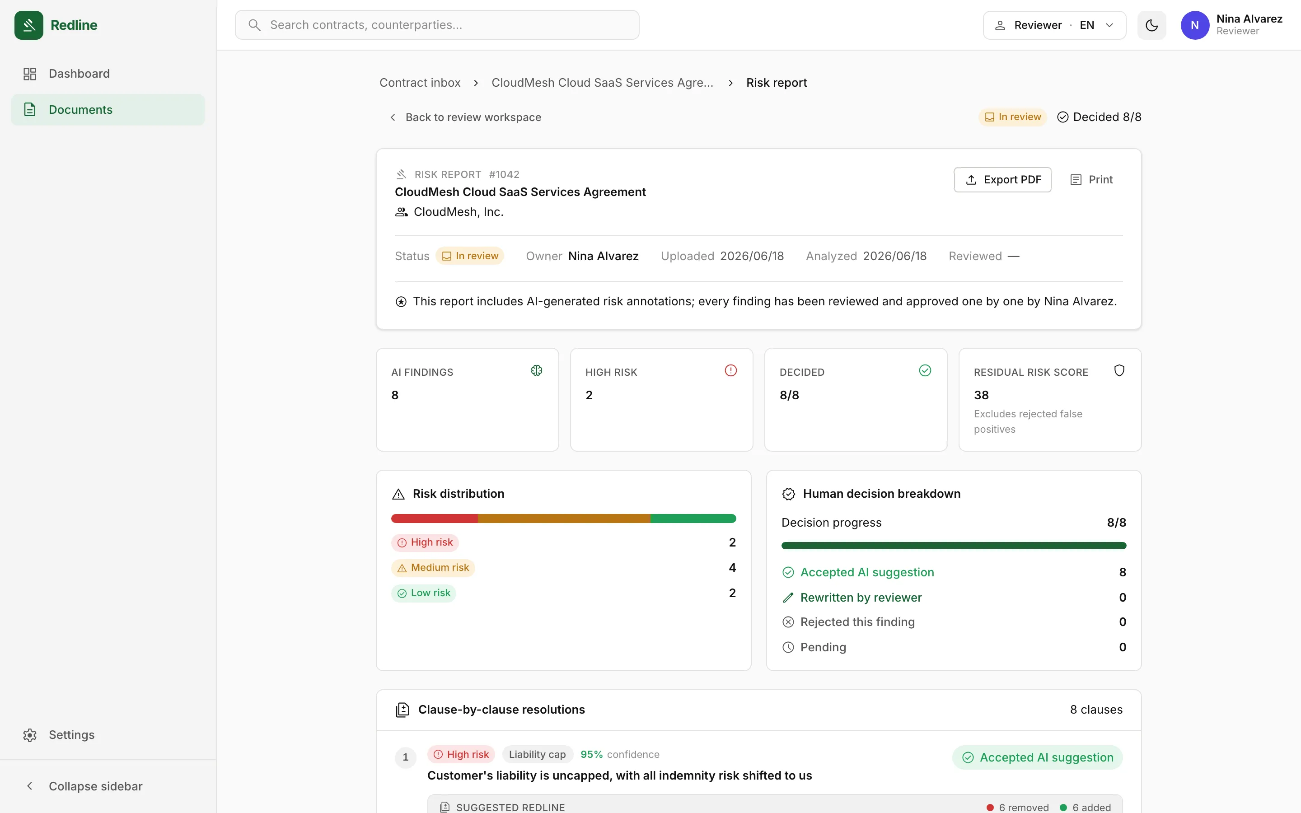The width and height of the screenshot is (1301, 813).
Task: Go to Contract inbox breadcrumb
Action: (x=420, y=83)
